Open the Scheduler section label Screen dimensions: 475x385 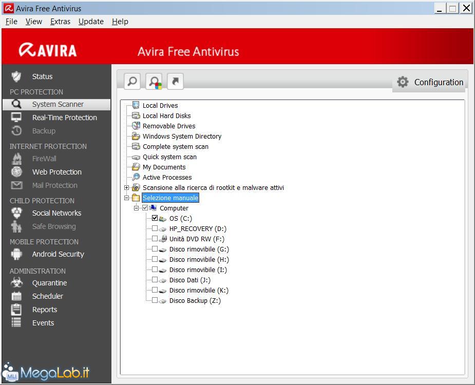(x=48, y=296)
